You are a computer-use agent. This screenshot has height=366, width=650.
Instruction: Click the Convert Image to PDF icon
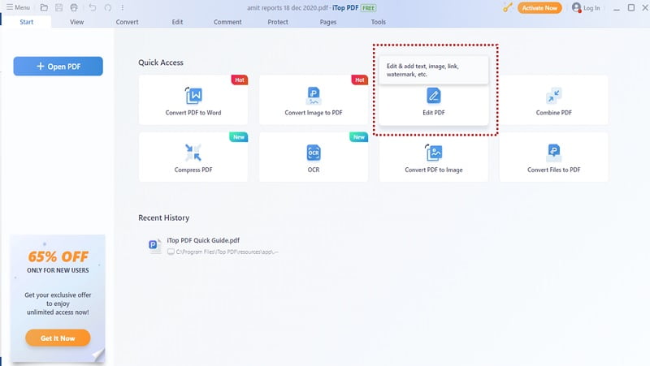pos(314,96)
